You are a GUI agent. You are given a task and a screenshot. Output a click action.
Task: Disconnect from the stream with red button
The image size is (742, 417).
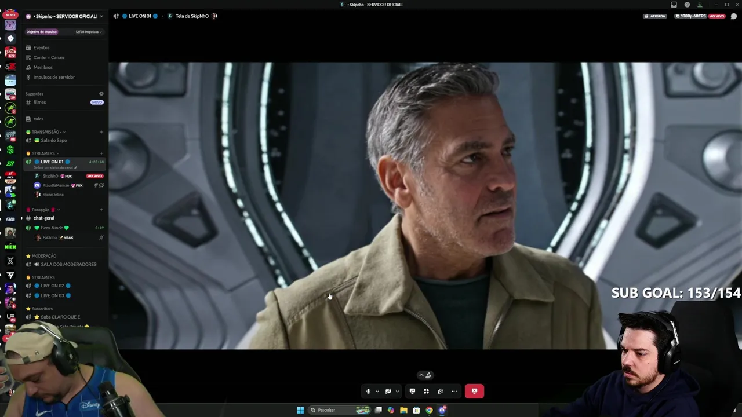[474, 391]
